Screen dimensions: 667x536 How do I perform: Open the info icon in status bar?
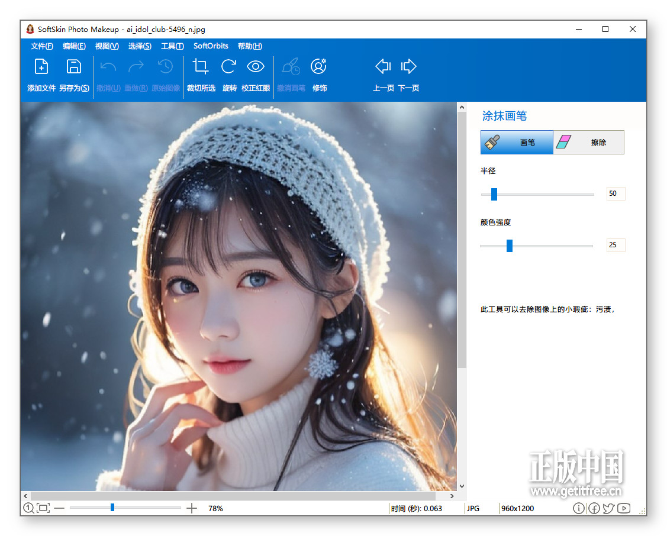pyautogui.click(x=579, y=508)
